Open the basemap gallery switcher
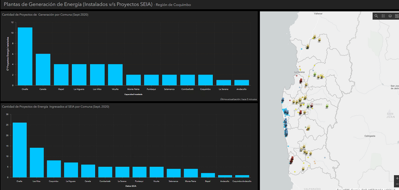 point(396,16)
